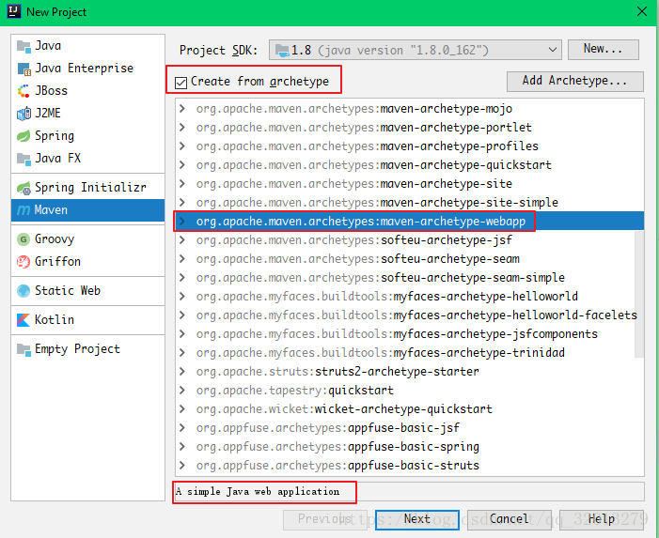Choose Kotlin project type
This screenshot has width=659, height=538.
pyautogui.click(x=87, y=320)
